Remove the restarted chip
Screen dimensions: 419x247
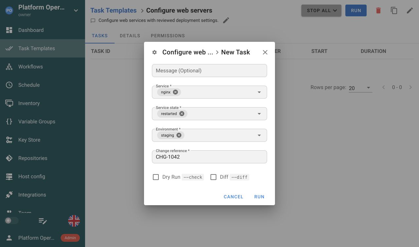point(182,114)
